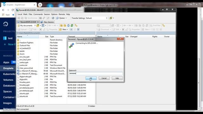
Task: Close the ftpuser@165.22.8.84 session tab
Action: click(38, 22)
